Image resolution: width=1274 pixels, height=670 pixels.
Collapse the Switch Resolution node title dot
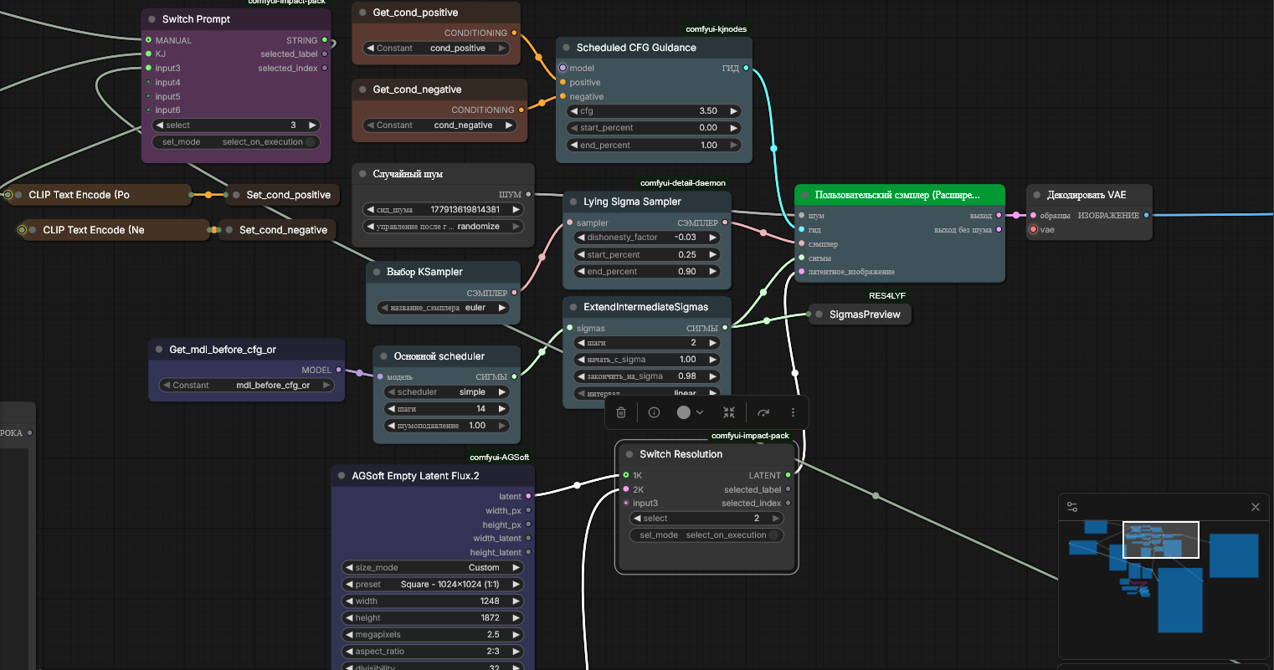629,454
